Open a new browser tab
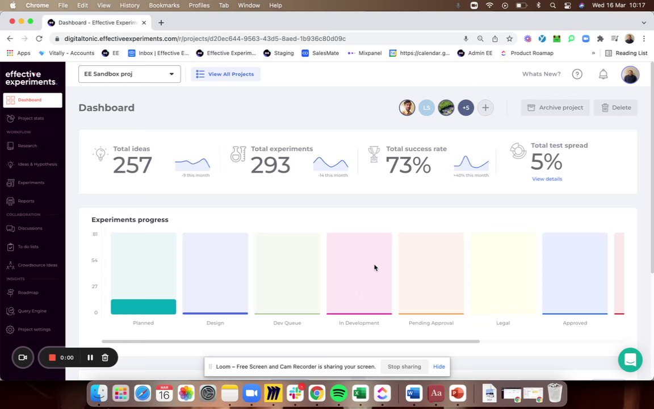654x409 pixels. pyautogui.click(x=161, y=23)
